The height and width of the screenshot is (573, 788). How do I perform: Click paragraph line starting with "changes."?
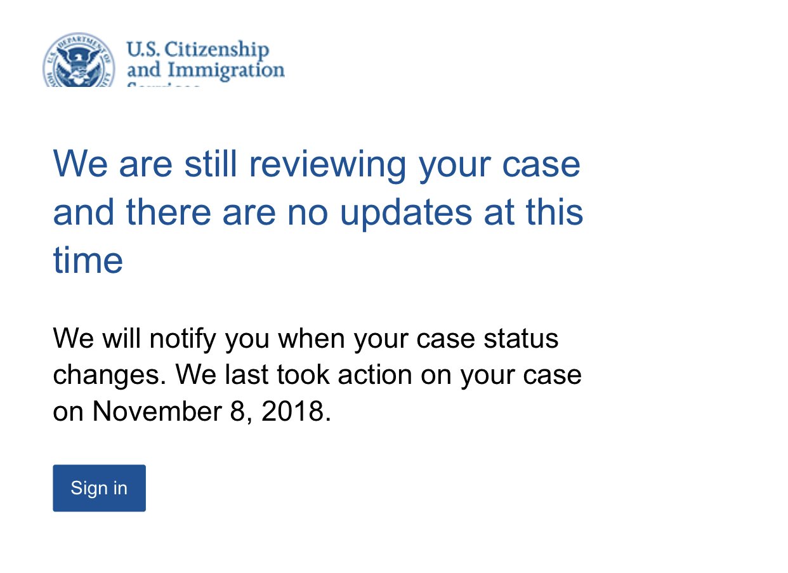click(317, 375)
